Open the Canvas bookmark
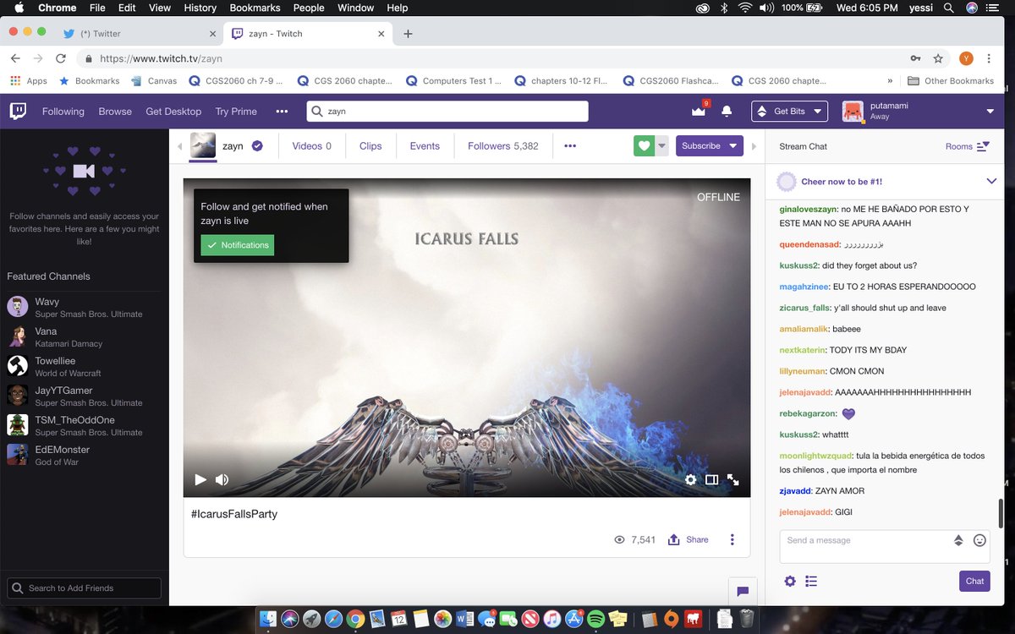Screen dimensions: 1015x634 coord(154,81)
